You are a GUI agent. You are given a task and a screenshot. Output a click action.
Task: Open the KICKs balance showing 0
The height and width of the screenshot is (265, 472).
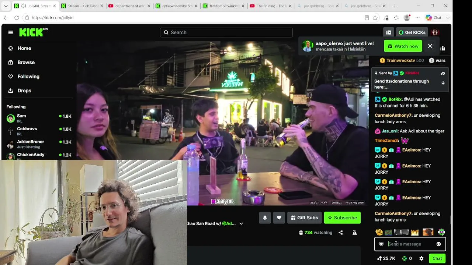407,258
